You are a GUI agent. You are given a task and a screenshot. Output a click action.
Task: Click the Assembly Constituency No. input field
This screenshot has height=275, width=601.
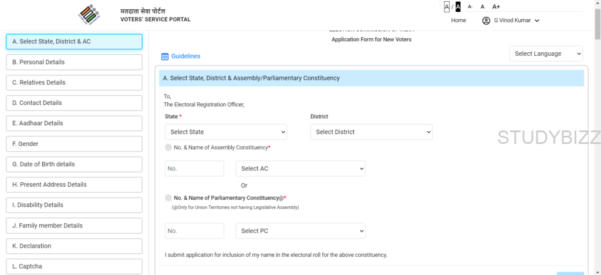point(194,169)
